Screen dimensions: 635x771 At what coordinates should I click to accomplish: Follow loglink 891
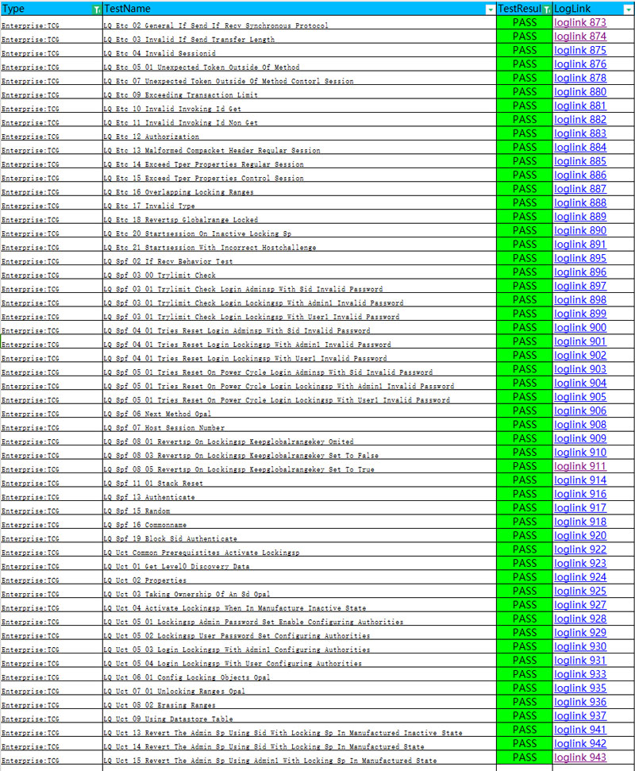pos(580,245)
